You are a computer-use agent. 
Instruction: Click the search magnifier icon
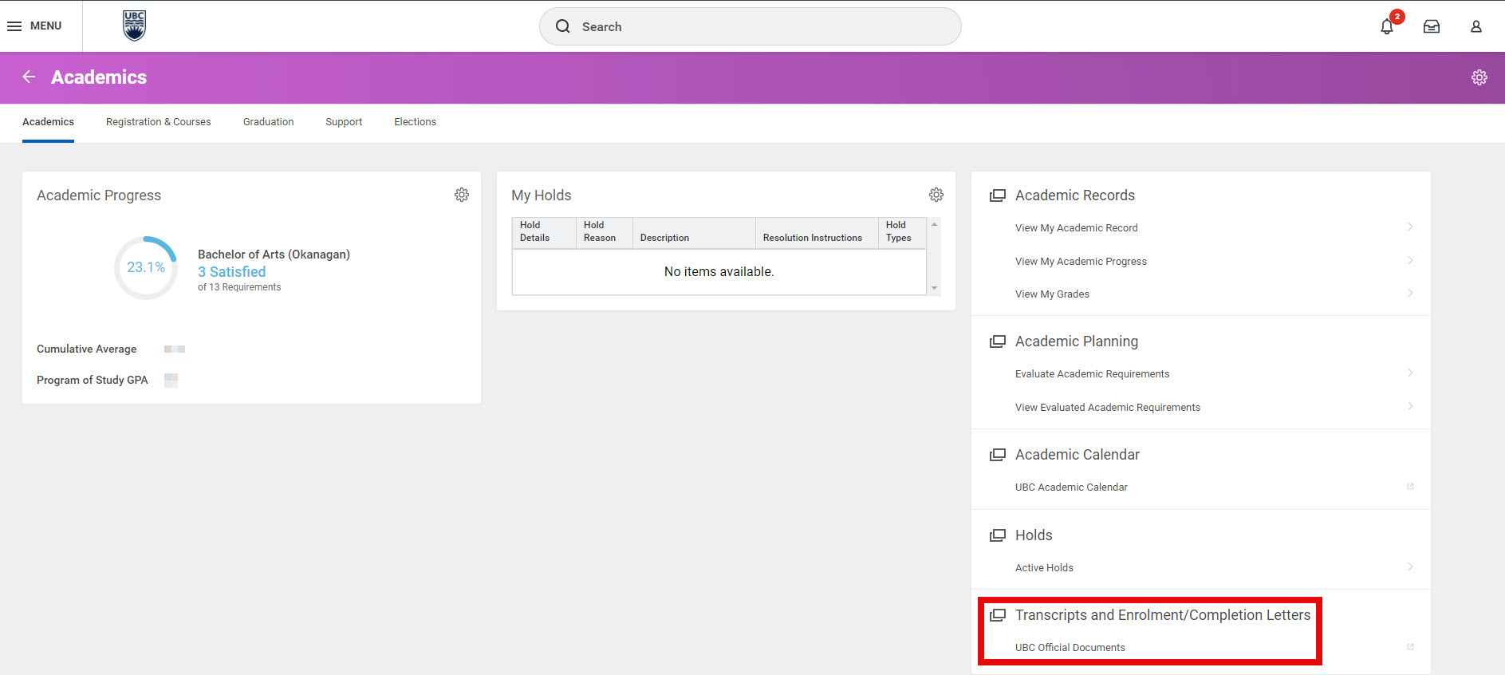tap(563, 26)
